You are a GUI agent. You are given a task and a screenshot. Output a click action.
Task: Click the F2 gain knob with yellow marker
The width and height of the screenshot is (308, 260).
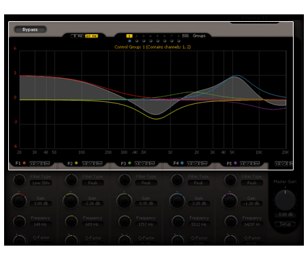[70, 201]
